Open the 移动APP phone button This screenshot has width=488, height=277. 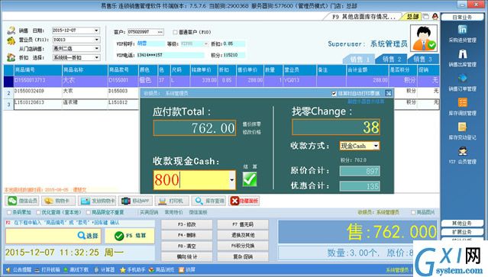pos(136,201)
